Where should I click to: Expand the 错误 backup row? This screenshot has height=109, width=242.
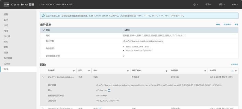43,108
